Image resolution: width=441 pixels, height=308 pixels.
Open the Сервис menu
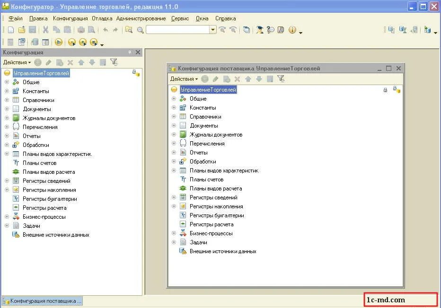[180, 18]
